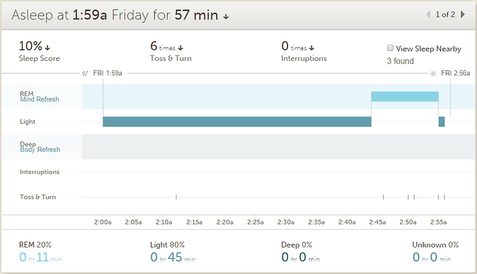
Task: Click the 3 found text
Action: (x=400, y=61)
